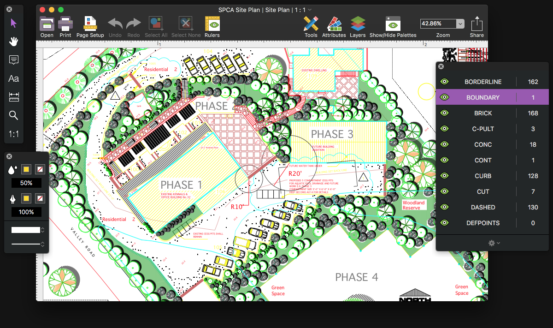The height and width of the screenshot is (328, 553).
Task: Open the layers panel gear menu
Action: tap(494, 243)
